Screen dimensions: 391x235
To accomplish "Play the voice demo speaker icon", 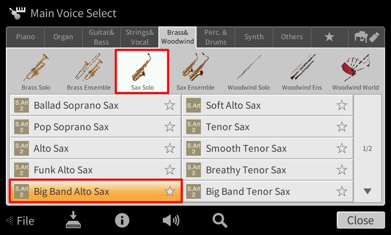I will pyautogui.click(x=171, y=220).
